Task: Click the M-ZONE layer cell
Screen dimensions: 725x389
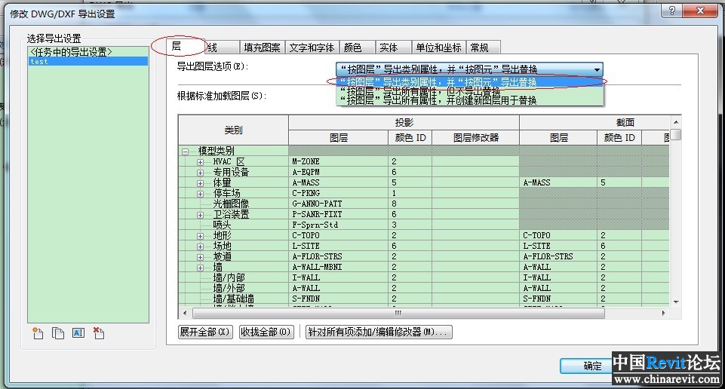Action: point(339,161)
